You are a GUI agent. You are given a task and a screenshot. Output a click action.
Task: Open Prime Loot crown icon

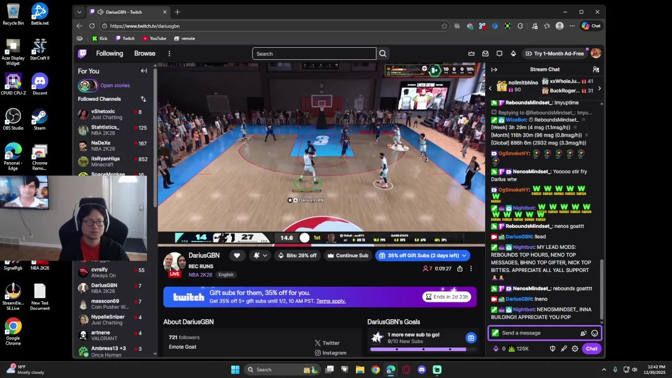coord(471,54)
